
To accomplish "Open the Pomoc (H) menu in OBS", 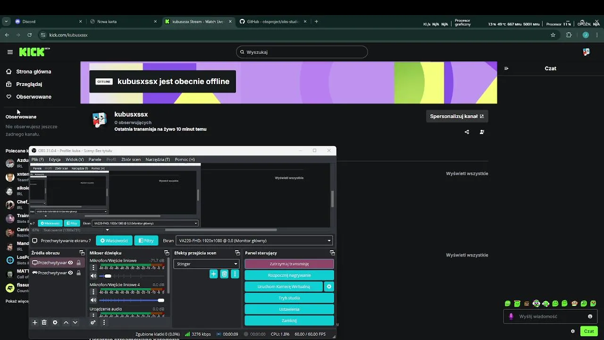I will coord(185,160).
